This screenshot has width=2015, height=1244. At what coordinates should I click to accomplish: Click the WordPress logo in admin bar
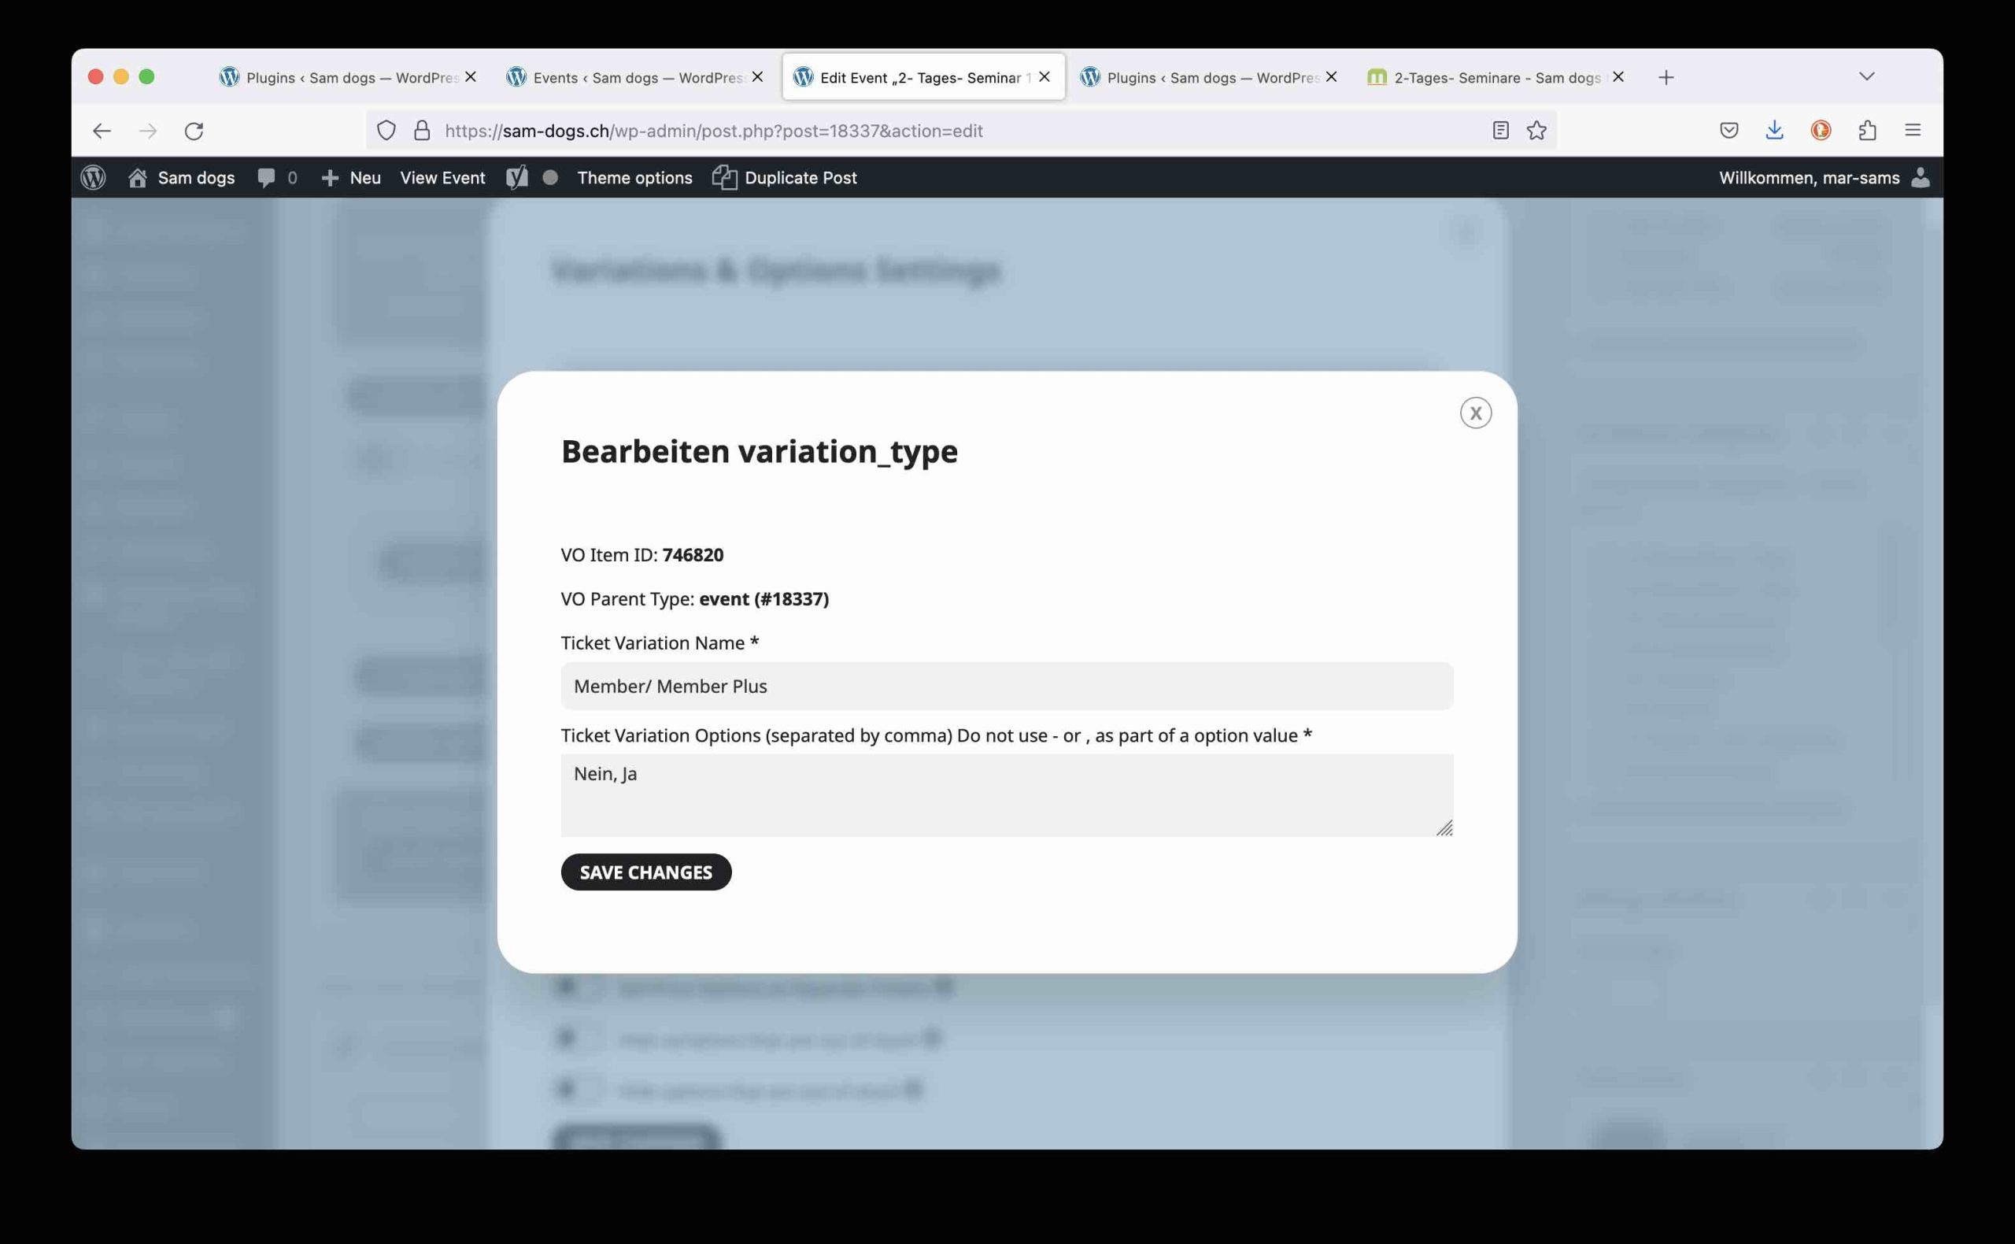[93, 178]
